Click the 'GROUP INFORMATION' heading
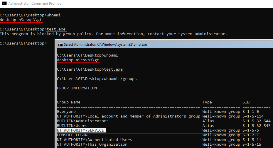This screenshot has width=273, height=148. pyautogui.click(x=77, y=88)
